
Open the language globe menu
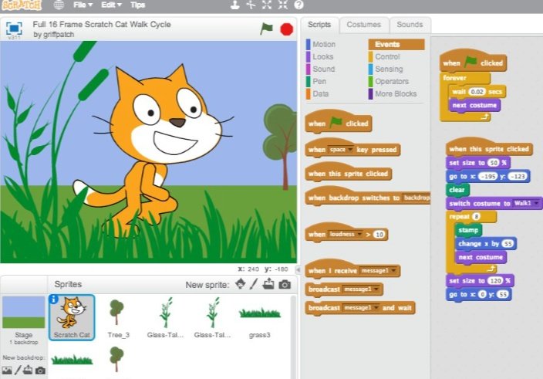[x=59, y=5]
